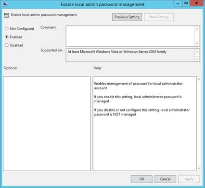Screen dimensions: 205x188
Task: Click the Apply button
Action: 189,179
